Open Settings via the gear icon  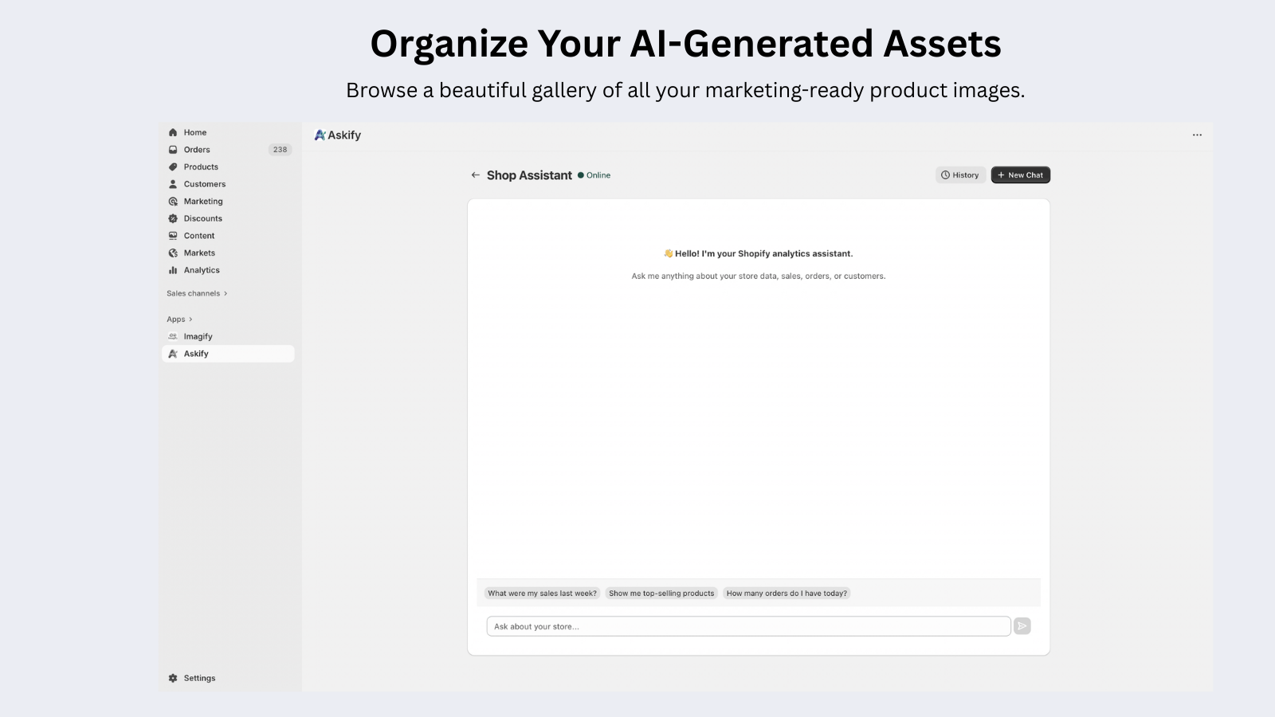[x=172, y=677]
